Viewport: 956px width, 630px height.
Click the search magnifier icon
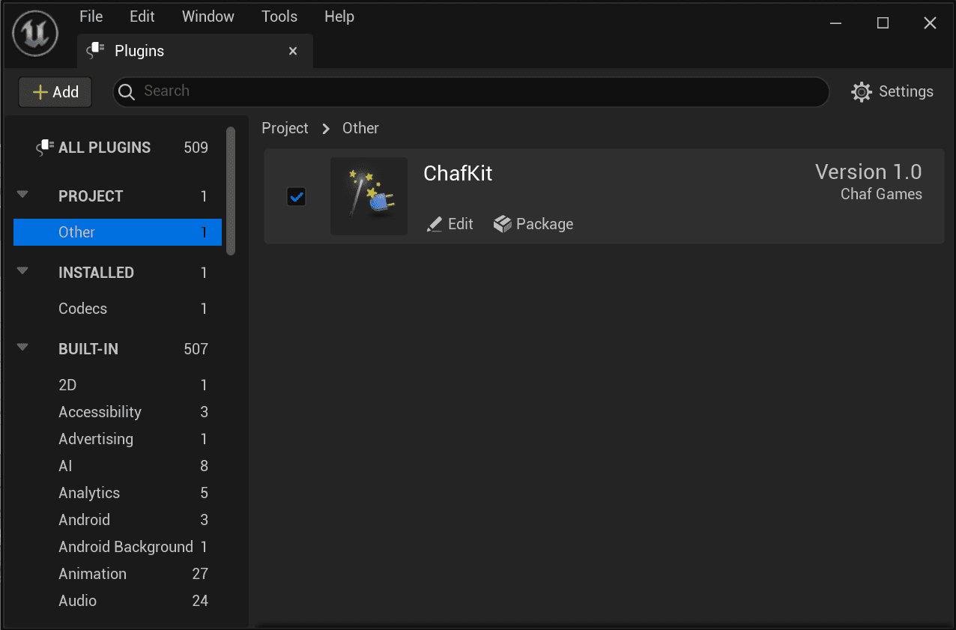[x=127, y=91]
